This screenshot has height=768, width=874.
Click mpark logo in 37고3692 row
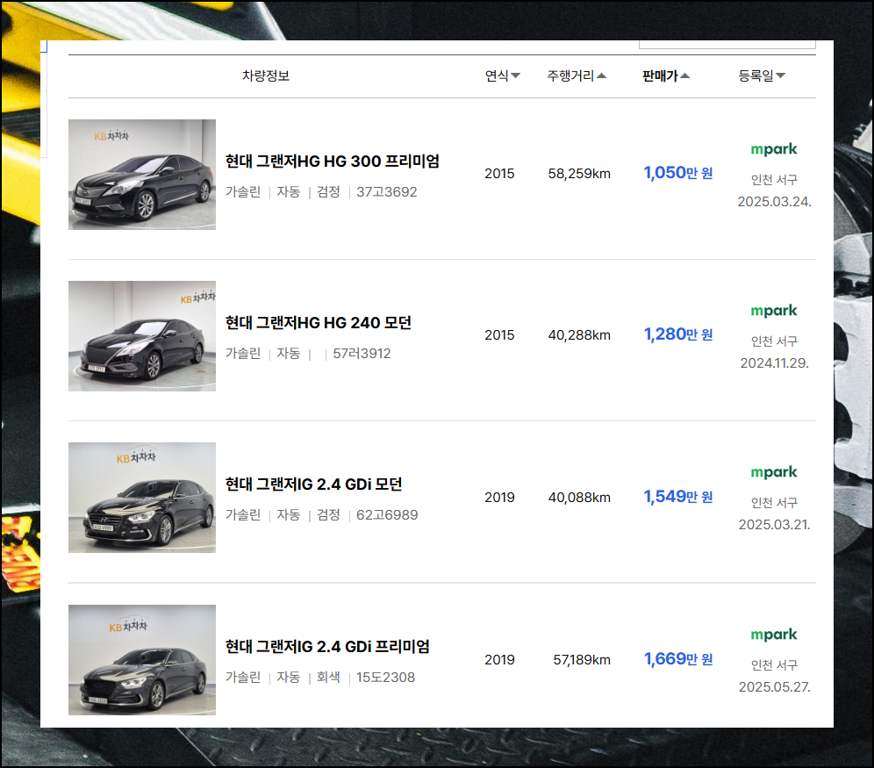pyautogui.click(x=774, y=149)
